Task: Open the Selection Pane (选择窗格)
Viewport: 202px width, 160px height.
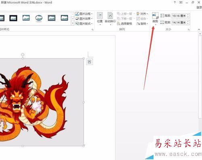Action: tap(124, 24)
